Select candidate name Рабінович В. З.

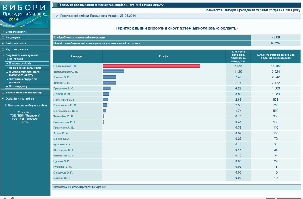64,100
